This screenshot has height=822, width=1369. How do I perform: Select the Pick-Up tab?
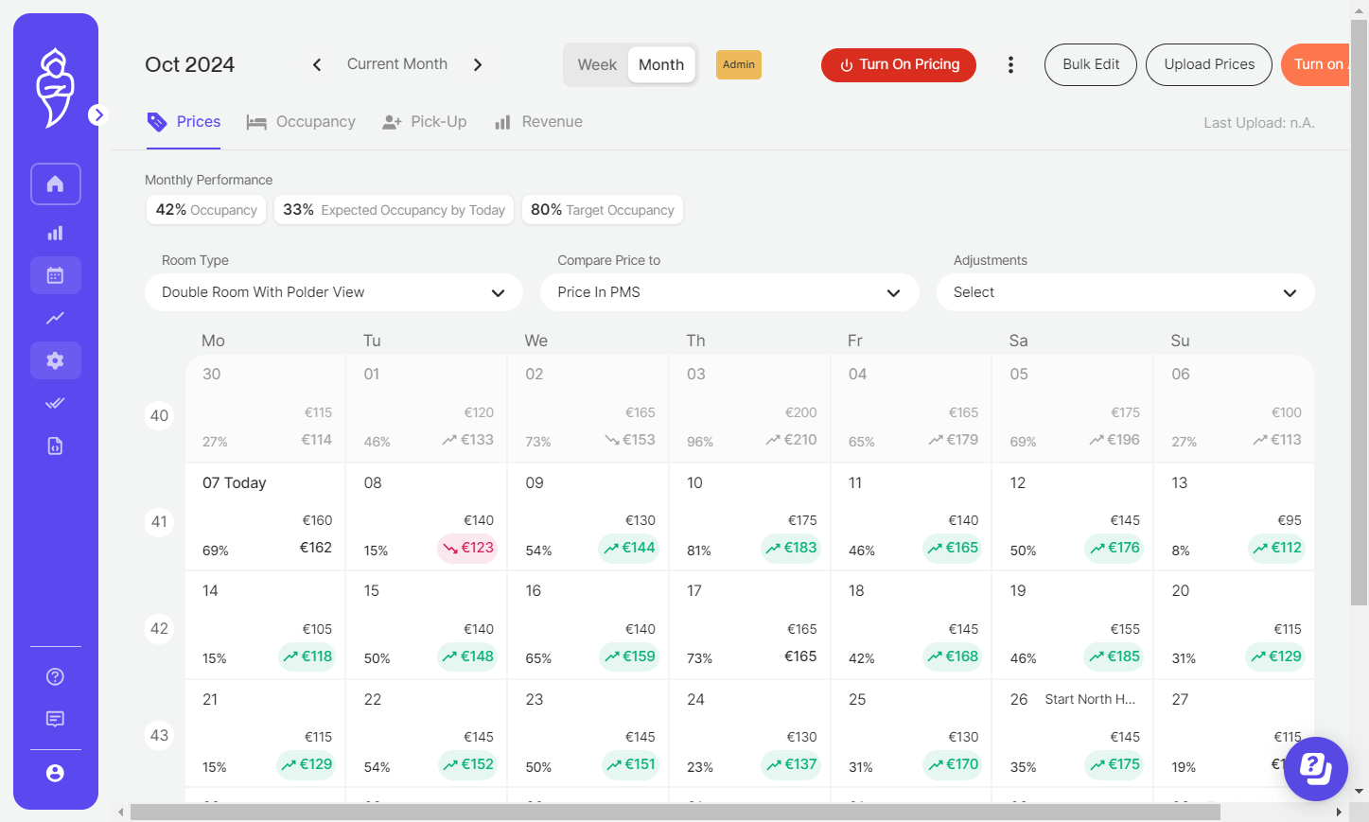[425, 122]
